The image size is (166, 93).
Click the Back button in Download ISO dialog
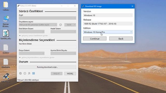tap(121, 38)
